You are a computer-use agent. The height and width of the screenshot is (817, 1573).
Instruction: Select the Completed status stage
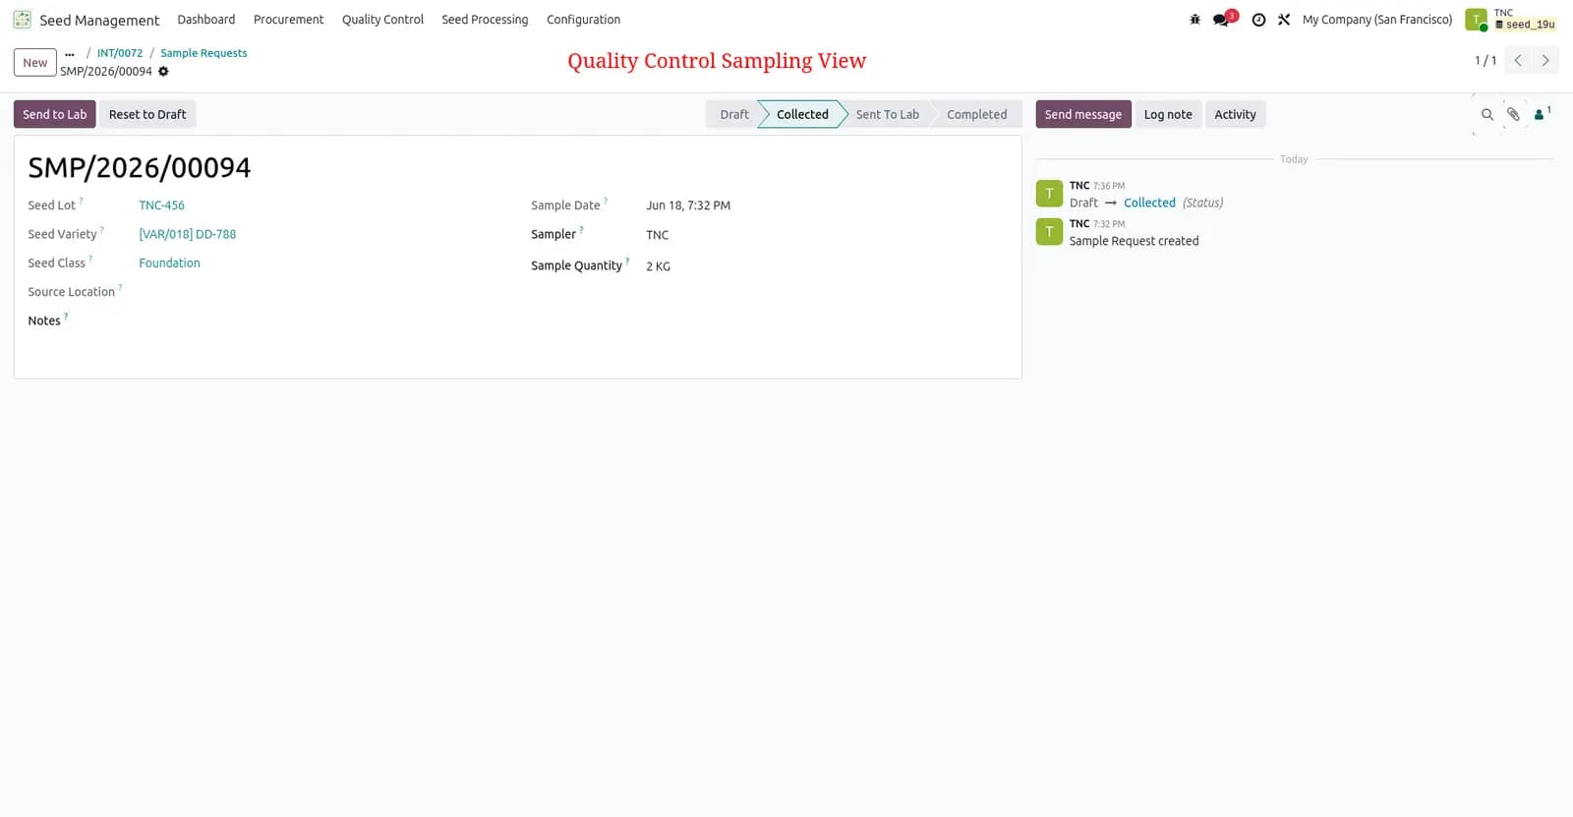[976, 114]
